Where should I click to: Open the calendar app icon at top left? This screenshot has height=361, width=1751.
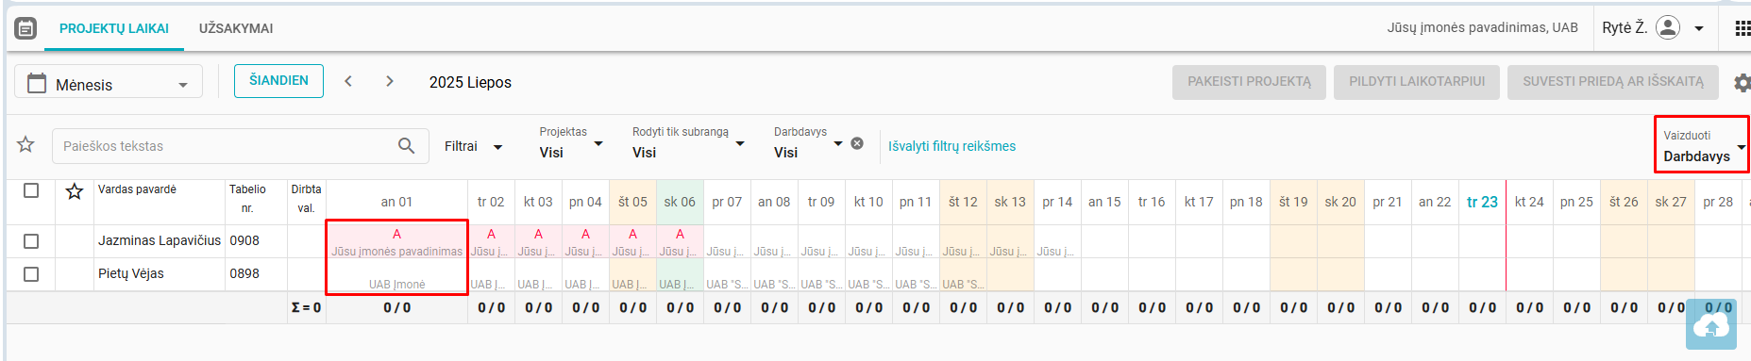tap(25, 28)
